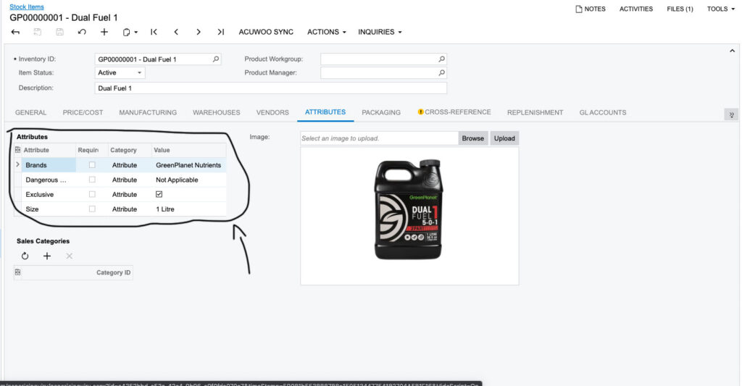This screenshot has width=742, height=386.
Task: Switch to the Price/Cost tab
Action: click(x=83, y=112)
